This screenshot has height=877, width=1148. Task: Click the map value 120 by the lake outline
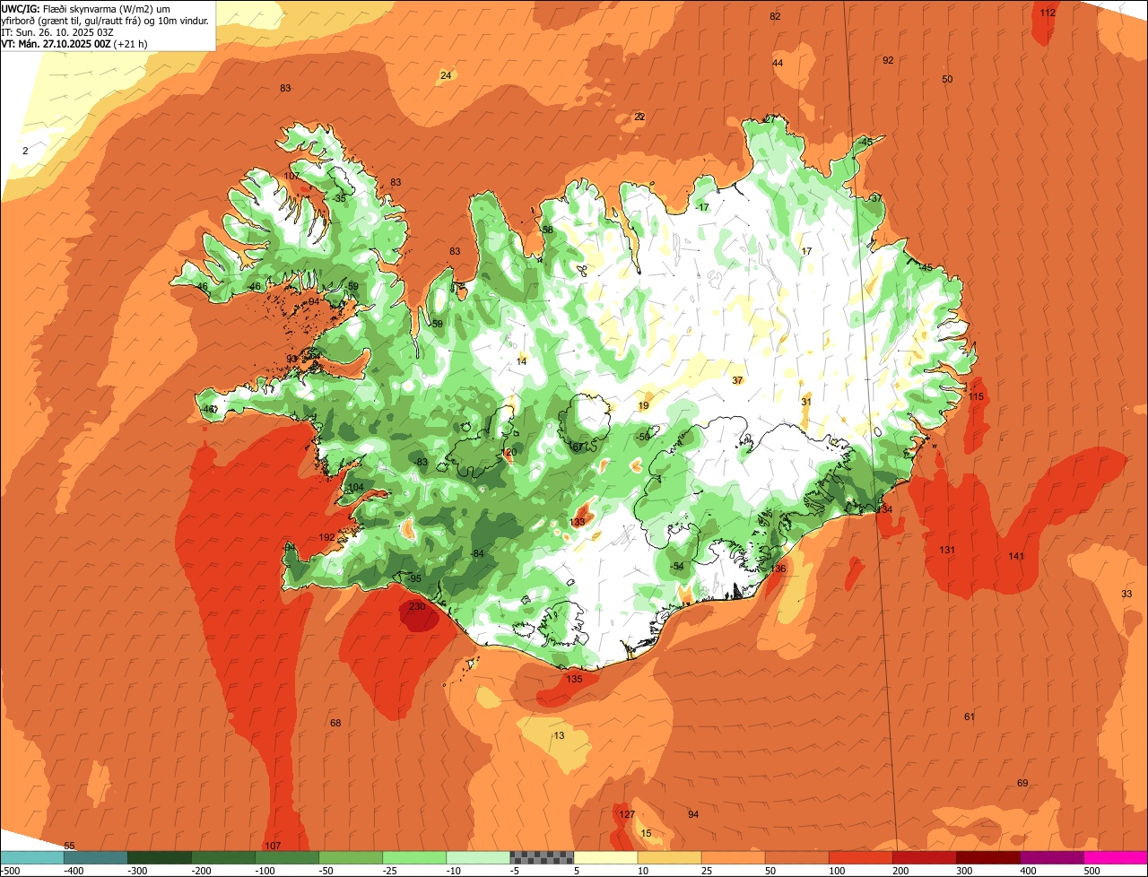pos(509,453)
